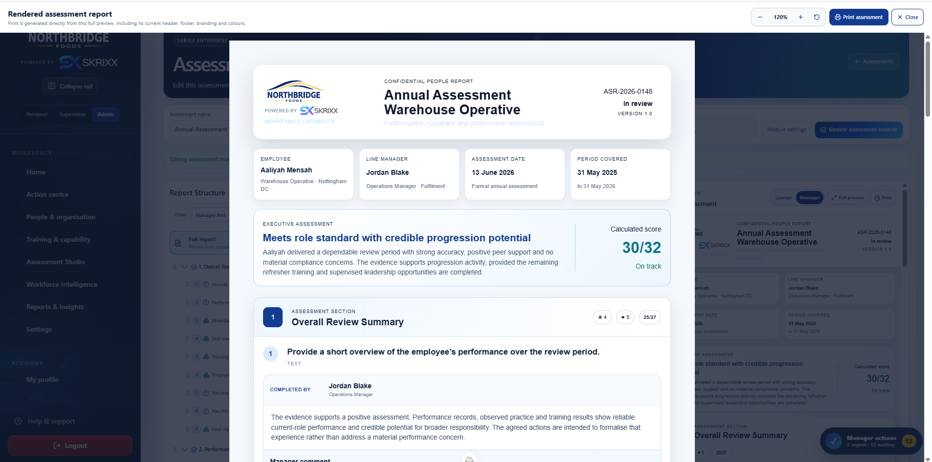The width and height of the screenshot is (932, 462).
Task: Grab the drag handle on row 3 Attendance
Action: coord(187,320)
